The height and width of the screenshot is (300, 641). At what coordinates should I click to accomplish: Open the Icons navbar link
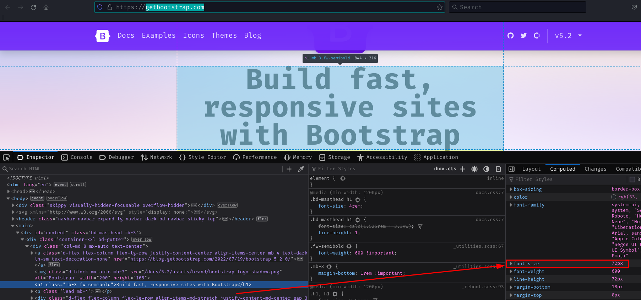194,36
